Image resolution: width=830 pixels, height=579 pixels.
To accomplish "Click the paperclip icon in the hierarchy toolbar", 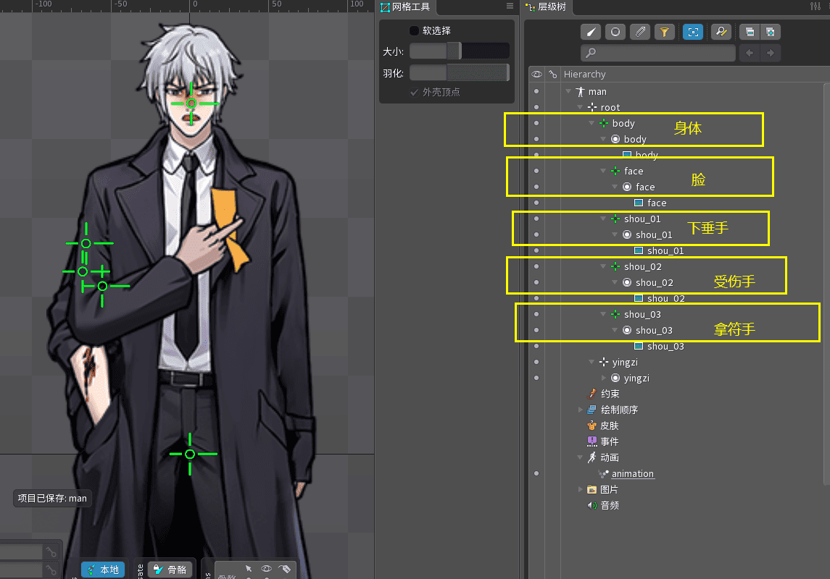I will pos(639,32).
